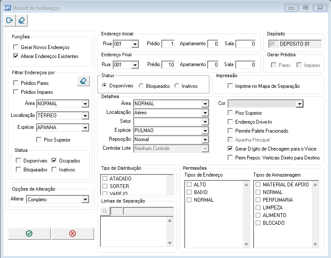
Task: Check Prédios Ímpares filter
Action: (x=16, y=92)
